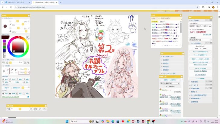Click the Twitter bird icon in palette
220x124 pixels.
28,97
